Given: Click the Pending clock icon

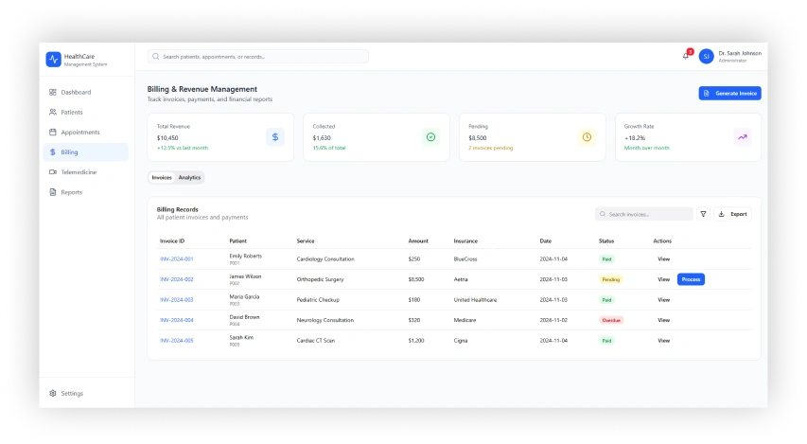Looking at the screenshot, I should pyautogui.click(x=587, y=137).
